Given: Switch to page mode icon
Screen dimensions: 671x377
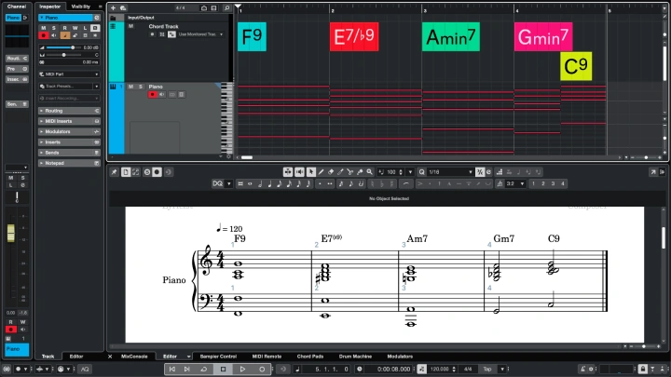Looking at the screenshot, I should click(x=126, y=172).
